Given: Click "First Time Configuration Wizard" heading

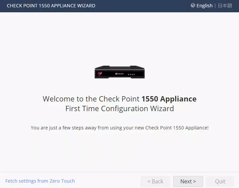Looking at the screenshot, I should click(x=119, y=109).
